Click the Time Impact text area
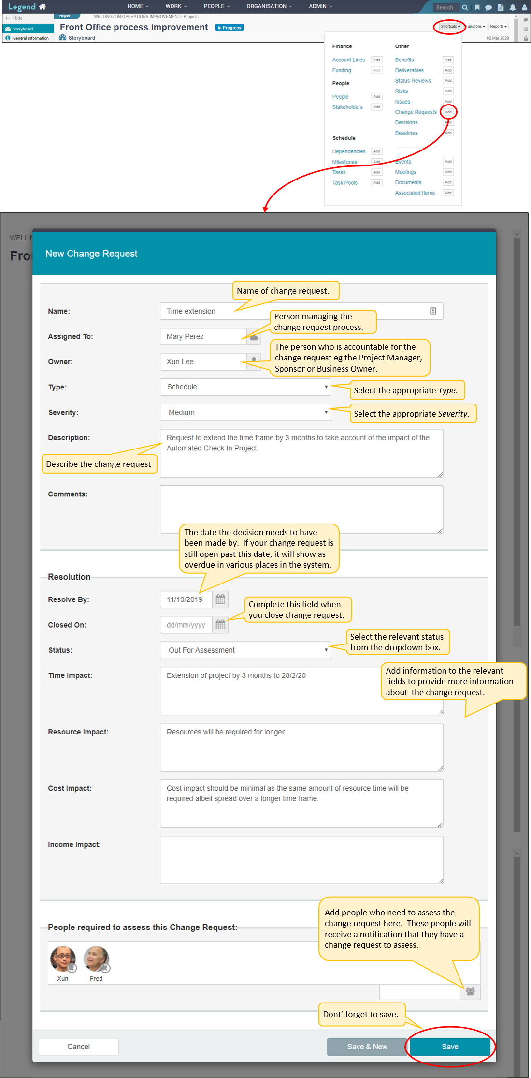The height and width of the screenshot is (1078, 531). pos(301,690)
